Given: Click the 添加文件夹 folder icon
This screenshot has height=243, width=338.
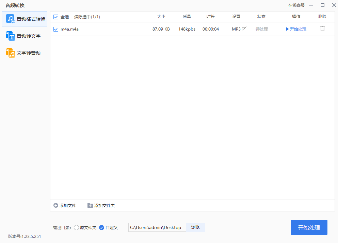Looking at the screenshot, I should (x=90, y=205).
